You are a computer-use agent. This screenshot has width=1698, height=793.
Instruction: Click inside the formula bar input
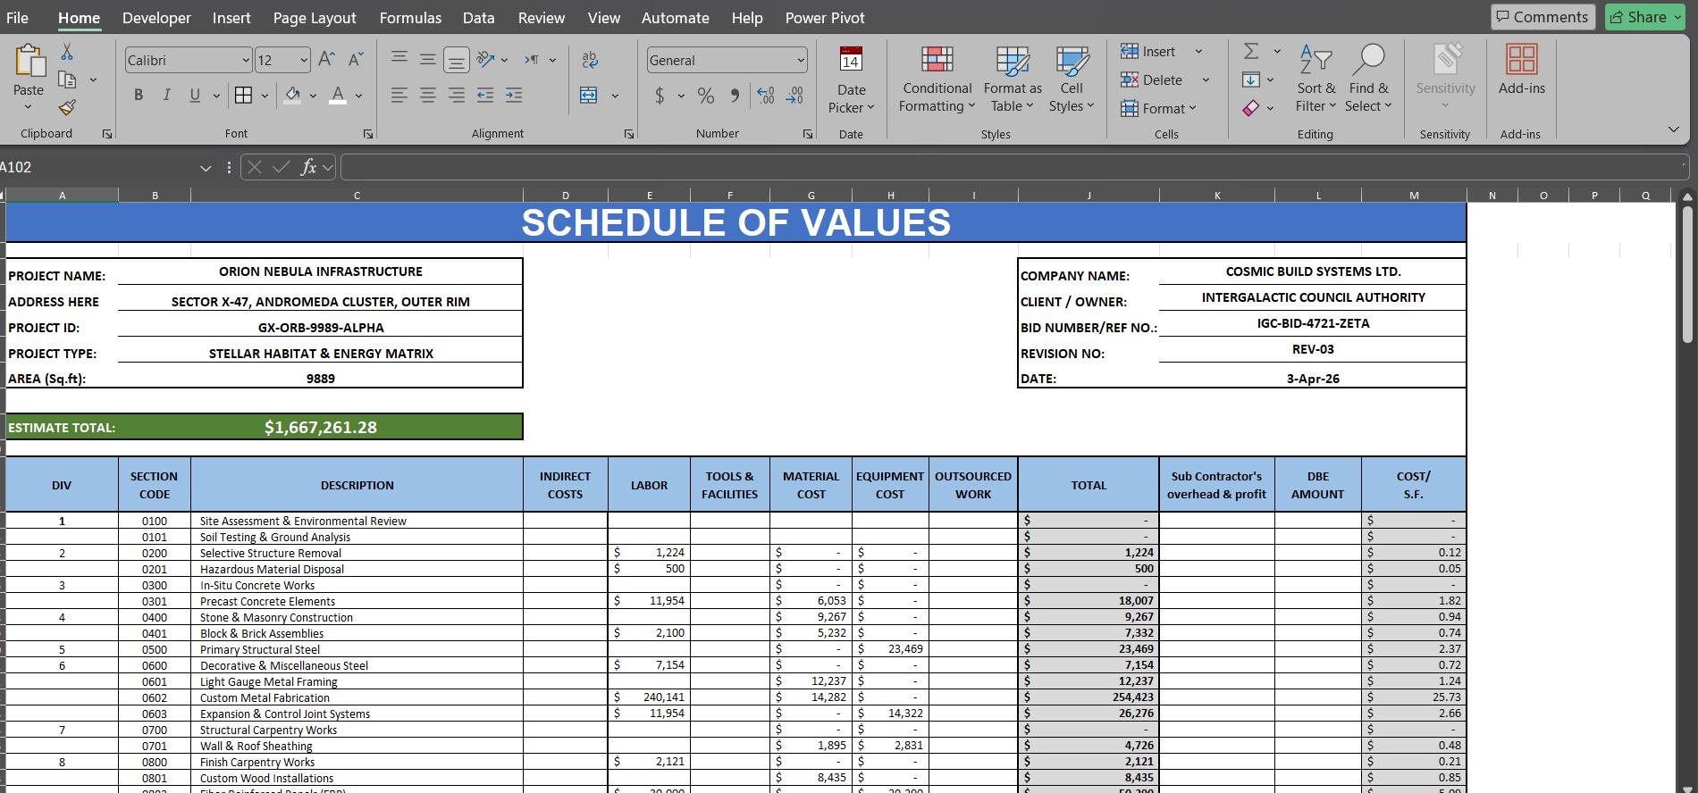tap(1013, 167)
